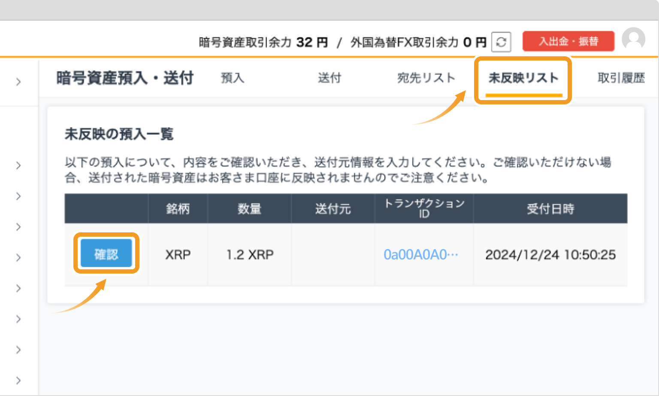Click the 銘柄 column header
Viewport: 659px width, 396px height.
click(x=178, y=209)
